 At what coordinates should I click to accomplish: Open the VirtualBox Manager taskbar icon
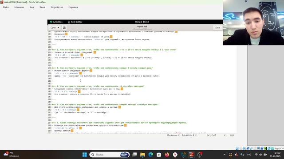tap(183, 155)
